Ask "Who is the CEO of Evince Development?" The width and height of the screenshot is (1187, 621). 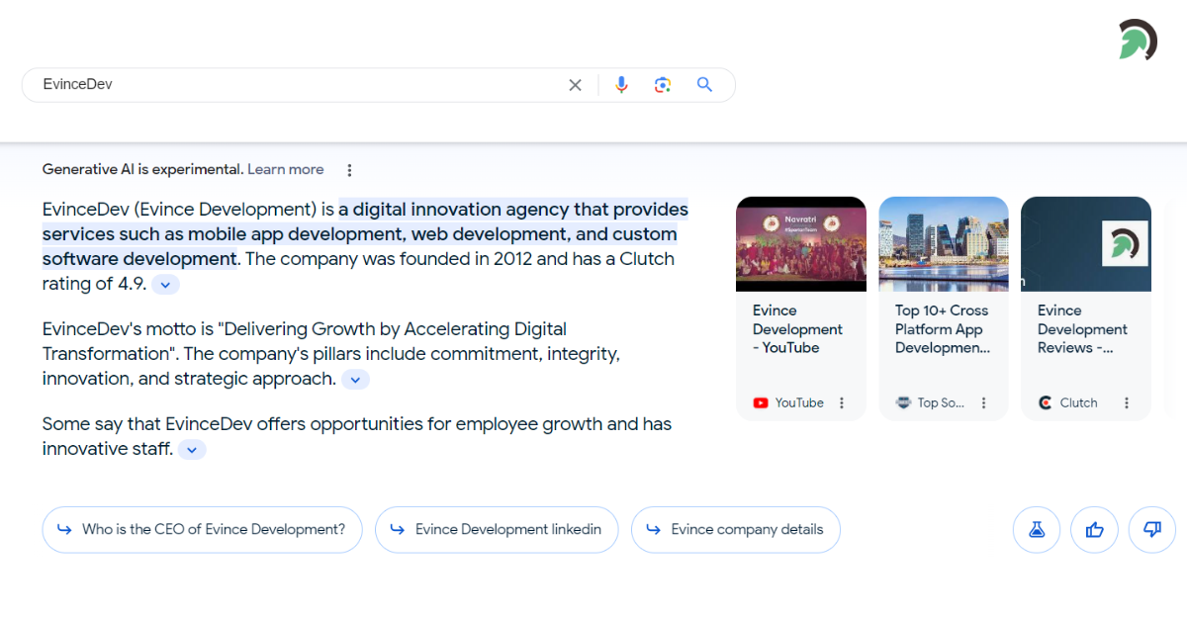click(202, 530)
